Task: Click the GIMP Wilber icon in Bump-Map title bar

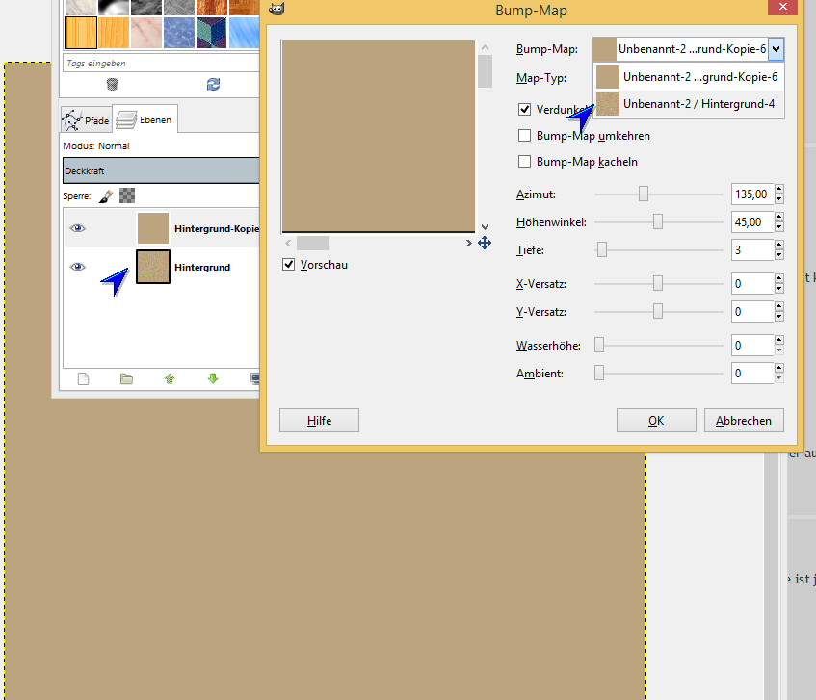Action: tap(276, 9)
